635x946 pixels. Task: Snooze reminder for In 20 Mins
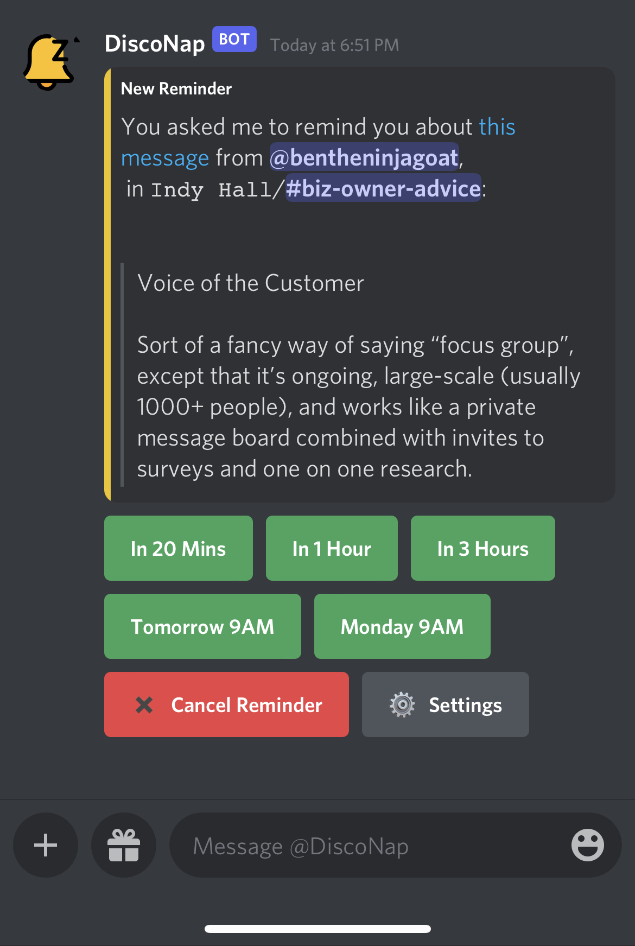point(178,549)
